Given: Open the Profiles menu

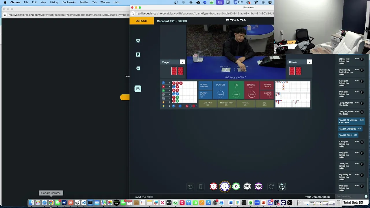Looking at the screenshot, I should tap(84, 2).
